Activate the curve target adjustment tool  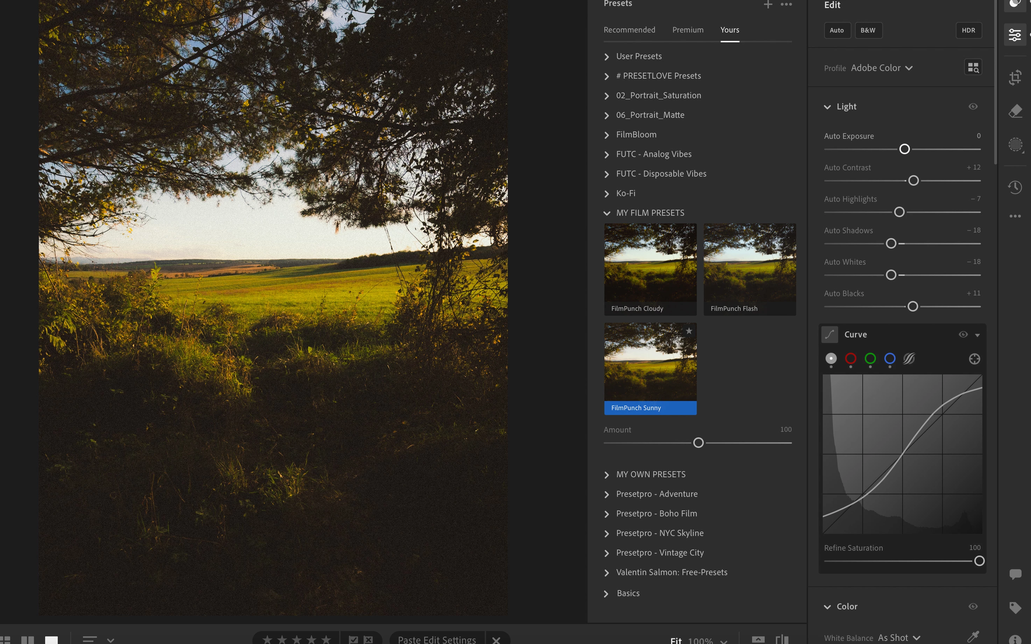click(974, 359)
